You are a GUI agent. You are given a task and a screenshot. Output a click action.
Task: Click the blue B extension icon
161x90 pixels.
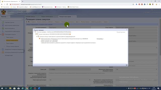coord(145,4)
